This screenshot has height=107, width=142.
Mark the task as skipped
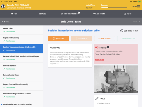click(x=104, y=39)
